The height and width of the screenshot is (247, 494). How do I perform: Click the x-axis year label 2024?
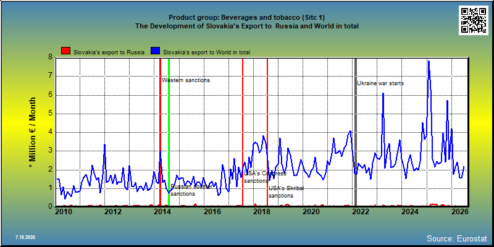(x=409, y=211)
